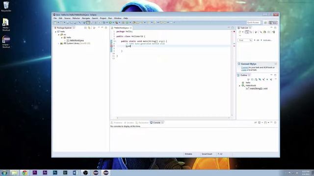Open the Edit menu
Viewport: 314px width, 176px height.
click(x=60, y=18)
